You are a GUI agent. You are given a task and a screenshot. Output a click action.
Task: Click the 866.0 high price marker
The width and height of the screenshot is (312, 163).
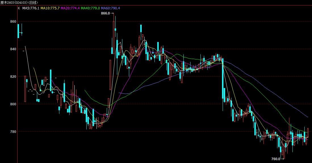tap(105, 13)
